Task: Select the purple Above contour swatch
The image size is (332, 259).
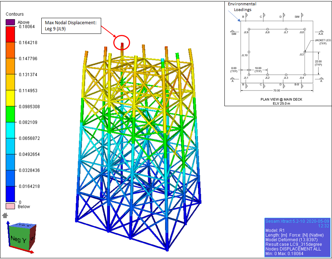Action: tap(11, 22)
